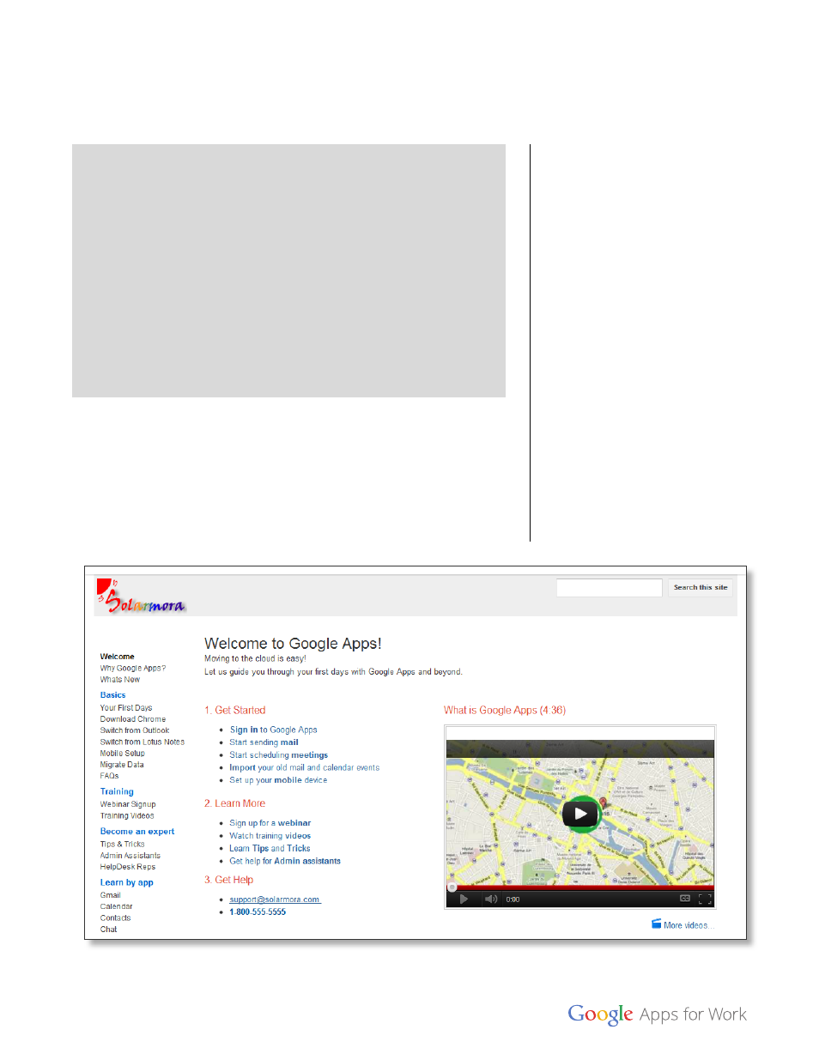Open Your First Days page
Image resolution: width=819 pixels, height=1060 pixels.
click(x=126, y=708)
